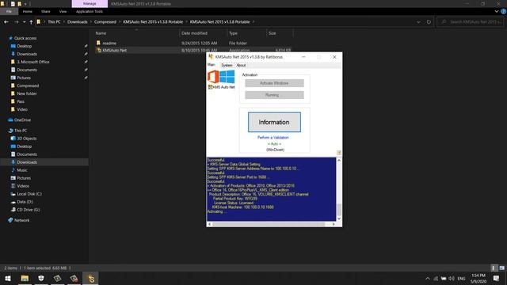Viewport: 507px width, 285px height.
Task: Select the KMSAuto Net application file
Action: (x=114, y=51)
